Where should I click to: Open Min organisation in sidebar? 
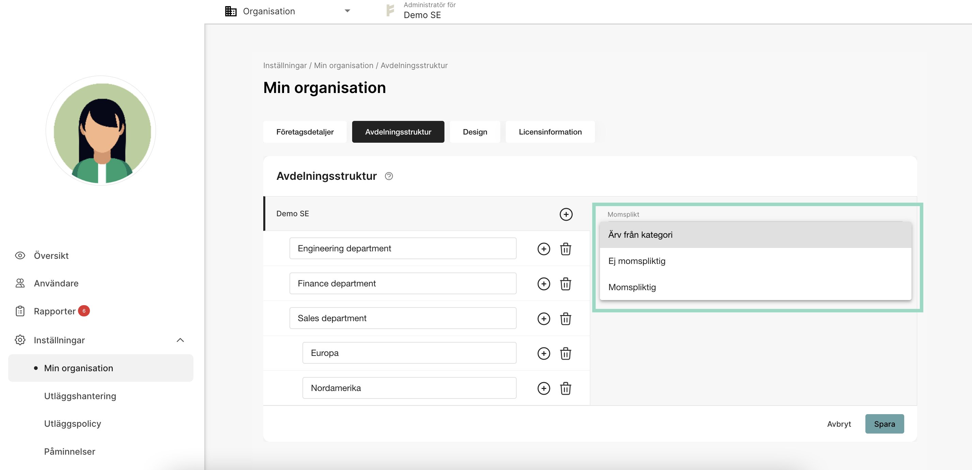pyautogui.click(x=101, y=368)
